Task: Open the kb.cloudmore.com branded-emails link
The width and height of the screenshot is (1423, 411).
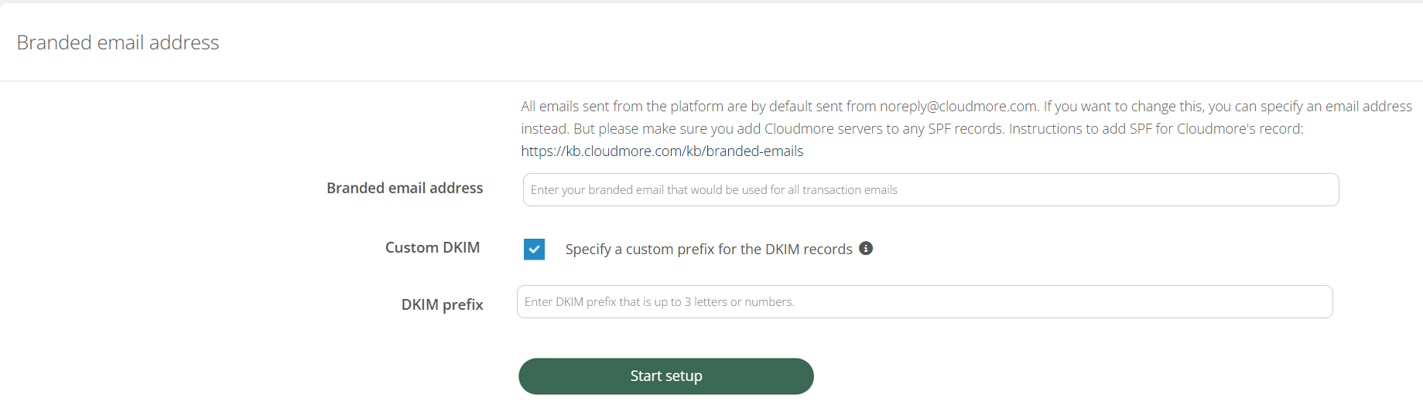Action: [x=662, y=151]
